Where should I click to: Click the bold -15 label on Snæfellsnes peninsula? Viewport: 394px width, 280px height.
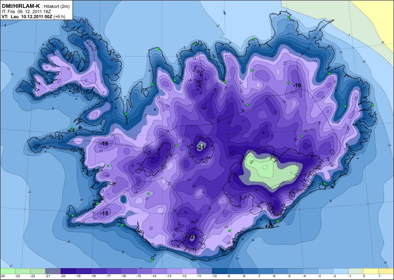tap(104, 144)
